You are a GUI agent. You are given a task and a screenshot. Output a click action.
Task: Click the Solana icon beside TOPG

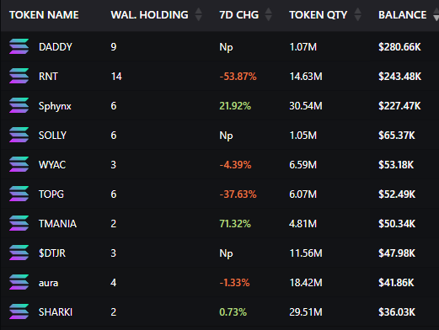tap(19, 194)
